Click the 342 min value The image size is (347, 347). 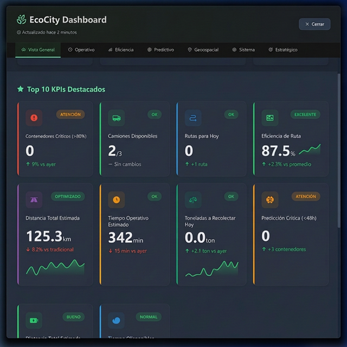pyautogui.click(x=126, y=237)
